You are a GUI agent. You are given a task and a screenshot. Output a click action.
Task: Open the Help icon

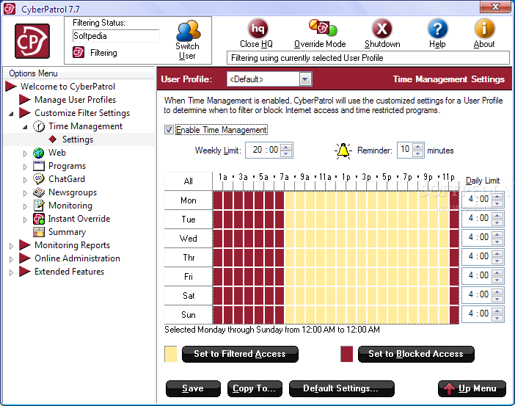point(437,29)
